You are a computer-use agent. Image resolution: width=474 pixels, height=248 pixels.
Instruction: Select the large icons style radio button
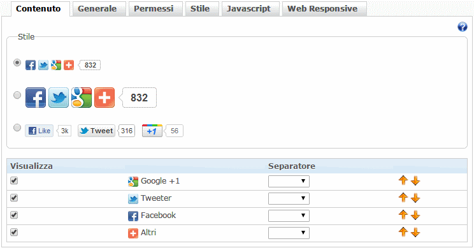pyautogui.click(x=17, y=95)
